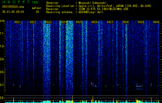This screenshot has width=162, height=103.
Task: Click the 0930 time marker
Action: click(156, 22)
